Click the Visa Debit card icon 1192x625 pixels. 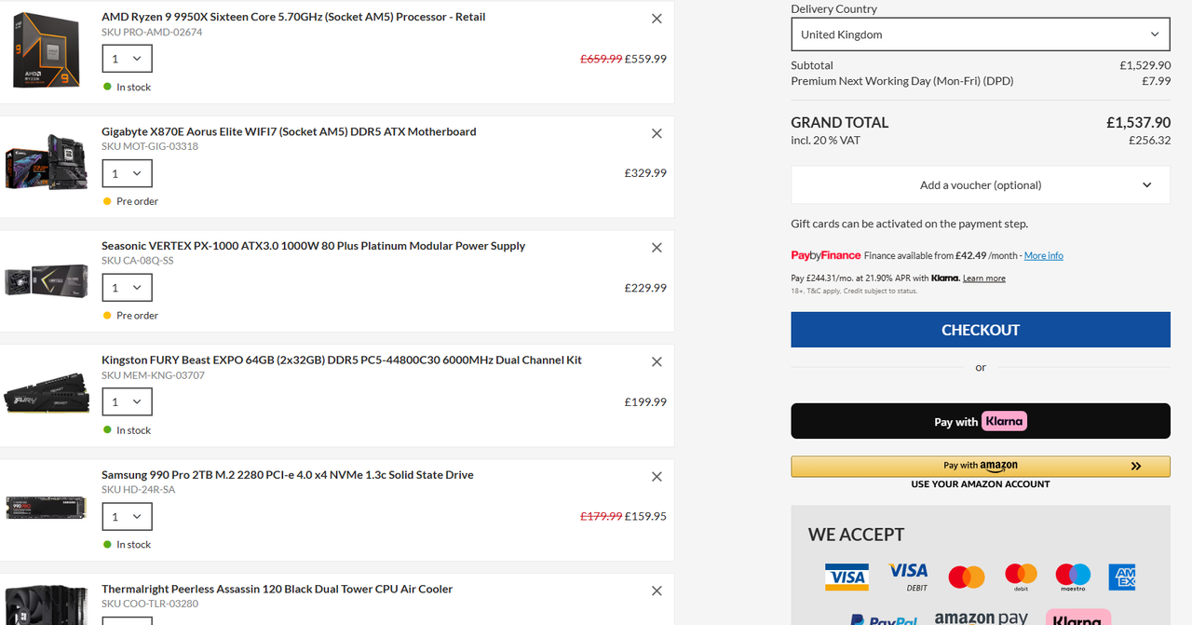point(908,577)
